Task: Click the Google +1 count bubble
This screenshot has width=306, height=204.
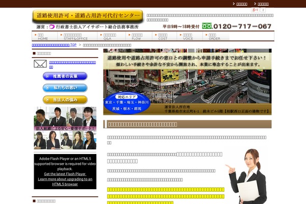Action: click(263, 10)
